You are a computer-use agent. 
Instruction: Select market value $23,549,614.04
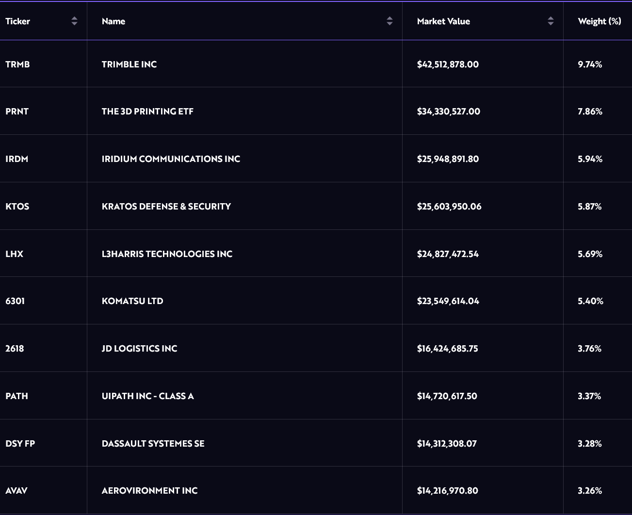click(448, 301)
